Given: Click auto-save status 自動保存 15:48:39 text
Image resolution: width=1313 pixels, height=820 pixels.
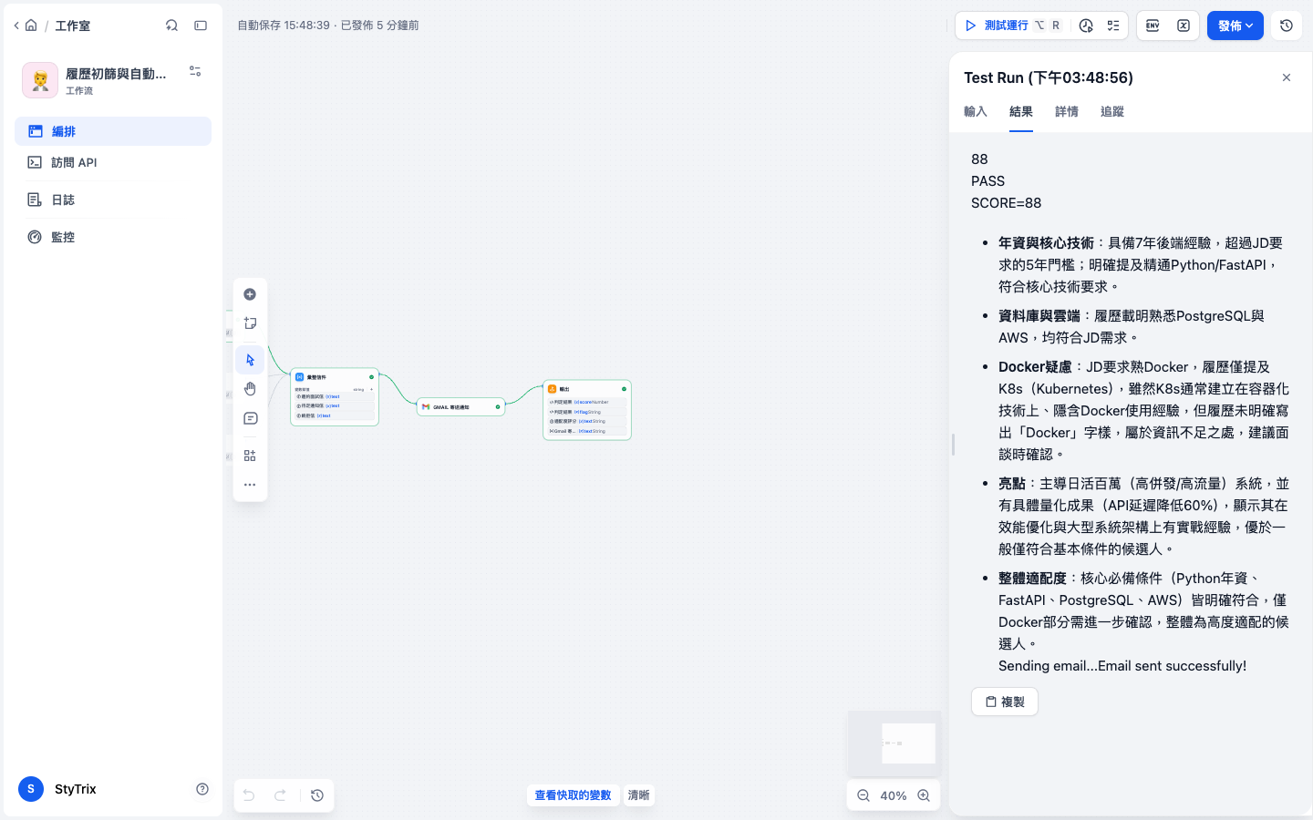Looking at the screenshot, I should [284, 26].
